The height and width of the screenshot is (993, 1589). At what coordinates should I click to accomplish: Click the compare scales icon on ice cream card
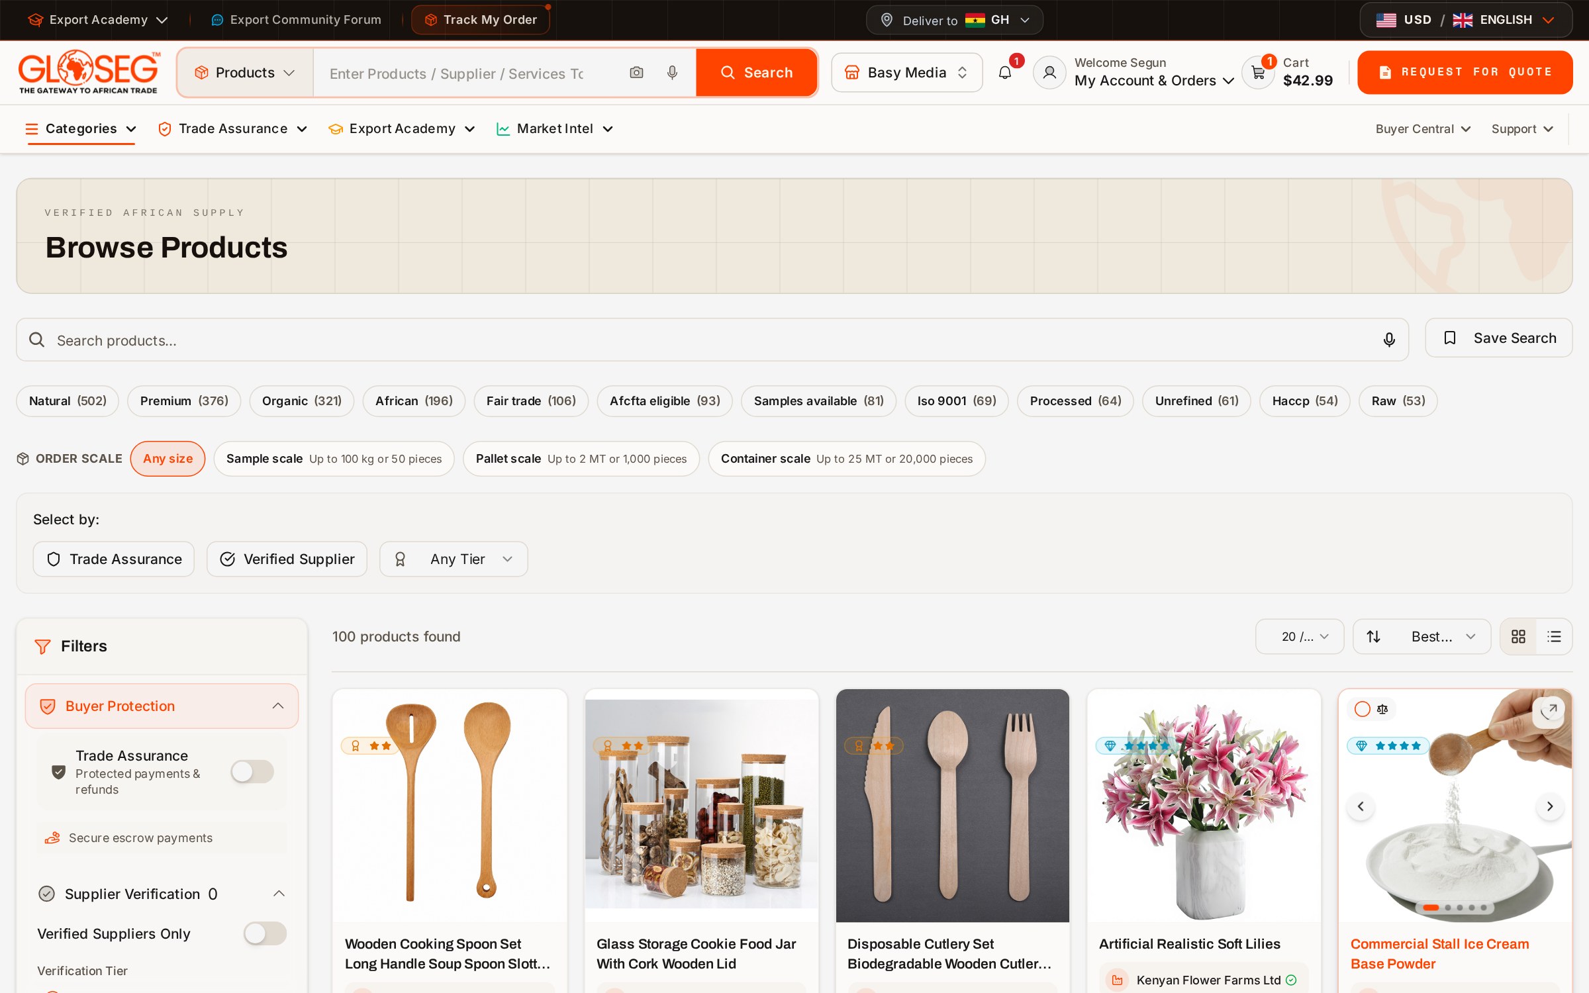point(1382,709)
